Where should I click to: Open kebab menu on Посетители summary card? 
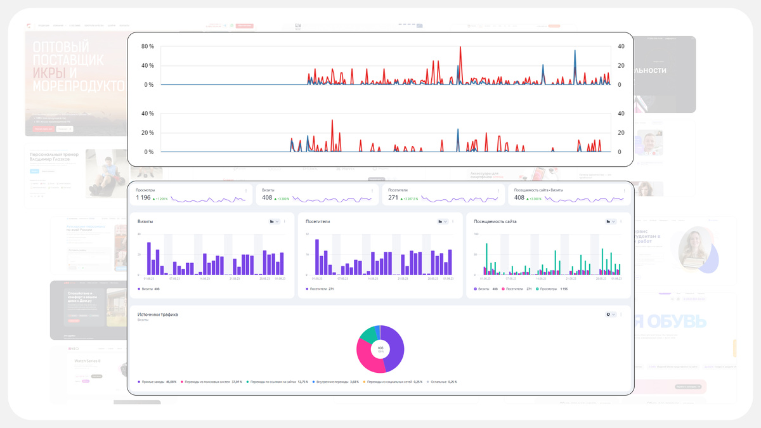498,190
